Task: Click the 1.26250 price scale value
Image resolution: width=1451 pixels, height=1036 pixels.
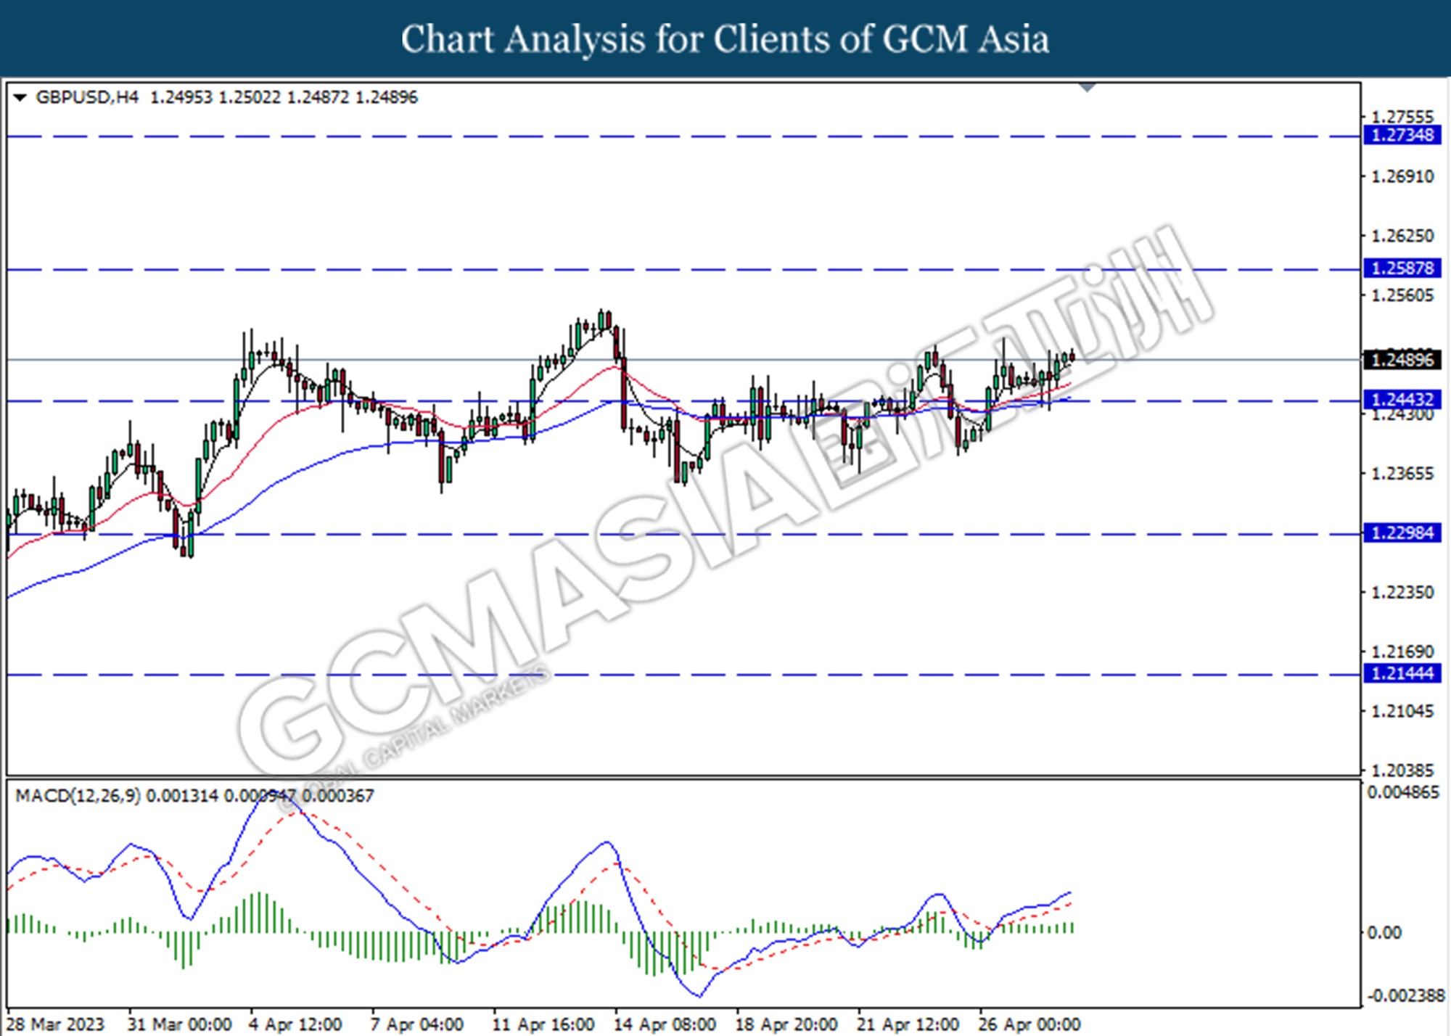Action: 1402,236
